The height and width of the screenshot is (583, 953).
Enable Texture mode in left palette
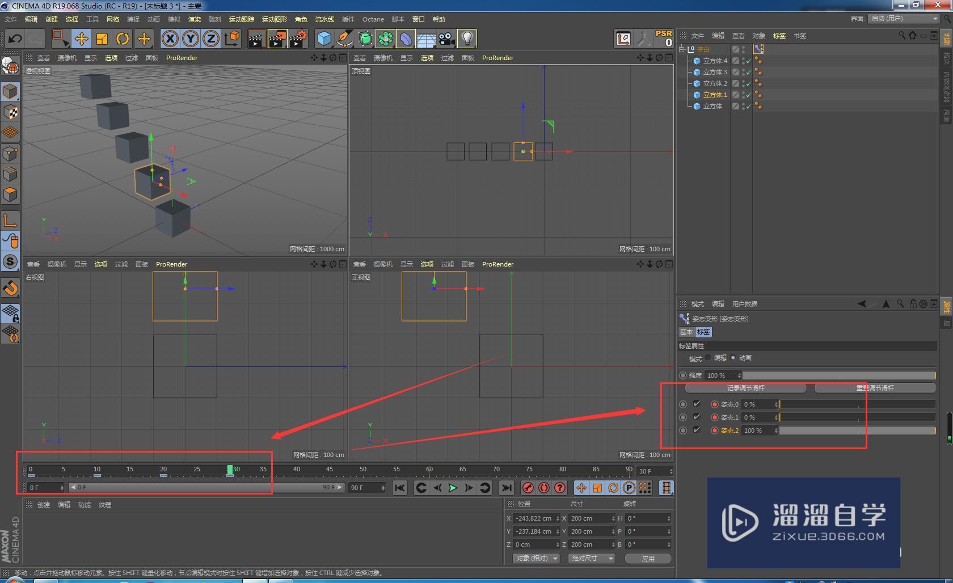point(10,112)
